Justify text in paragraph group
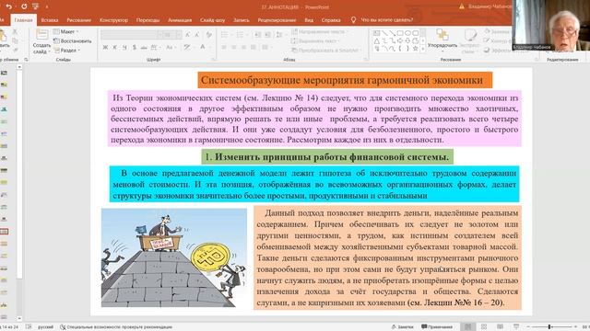Viewport: 590px width, 331px height. (254, 47)
